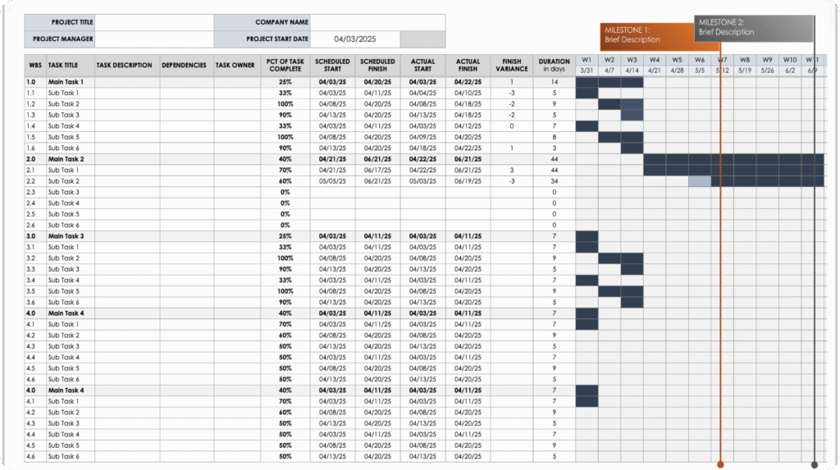Click the WBS column header
This screenshot has height=470, width=840.
tap(35, 66)
